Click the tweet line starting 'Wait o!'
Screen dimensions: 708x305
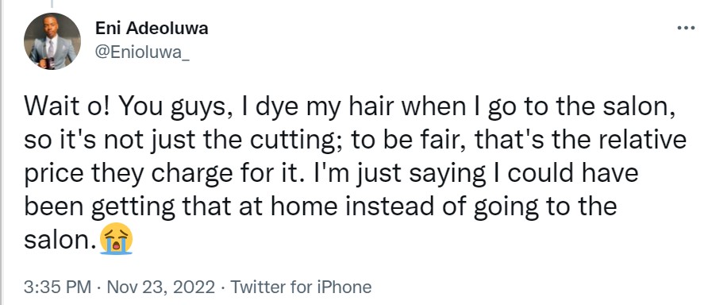pos(350,107)
